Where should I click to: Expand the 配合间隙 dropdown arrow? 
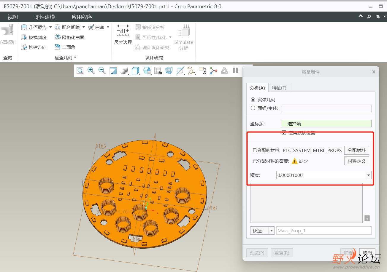[84, 27]
